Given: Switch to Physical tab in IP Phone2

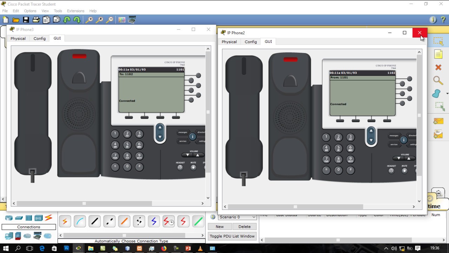Looking at the screenshot, I should click(229, 42).
